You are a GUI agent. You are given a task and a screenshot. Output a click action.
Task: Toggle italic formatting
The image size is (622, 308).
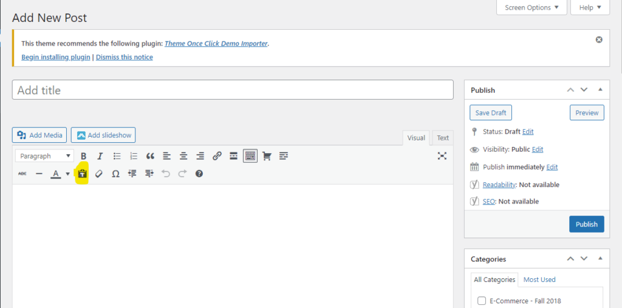pyautogui.click(x=100, y=156)
